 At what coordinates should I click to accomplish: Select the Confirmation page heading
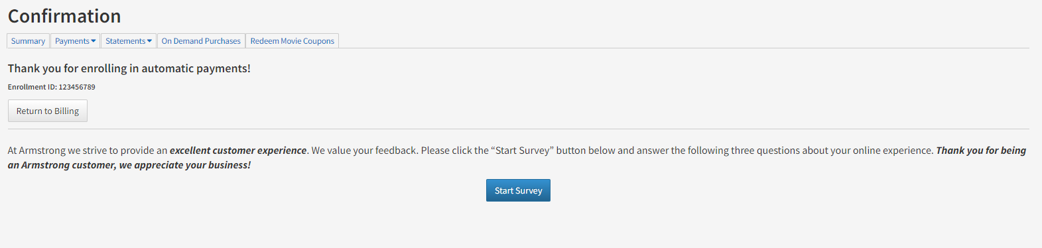(64, 16)
